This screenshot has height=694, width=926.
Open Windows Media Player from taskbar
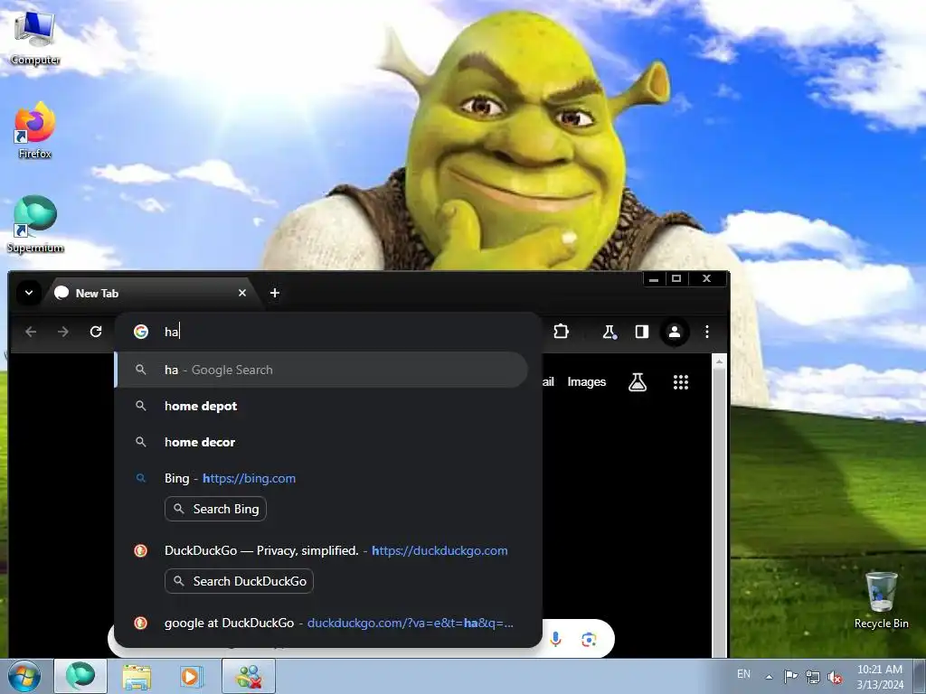coord(191,676)
